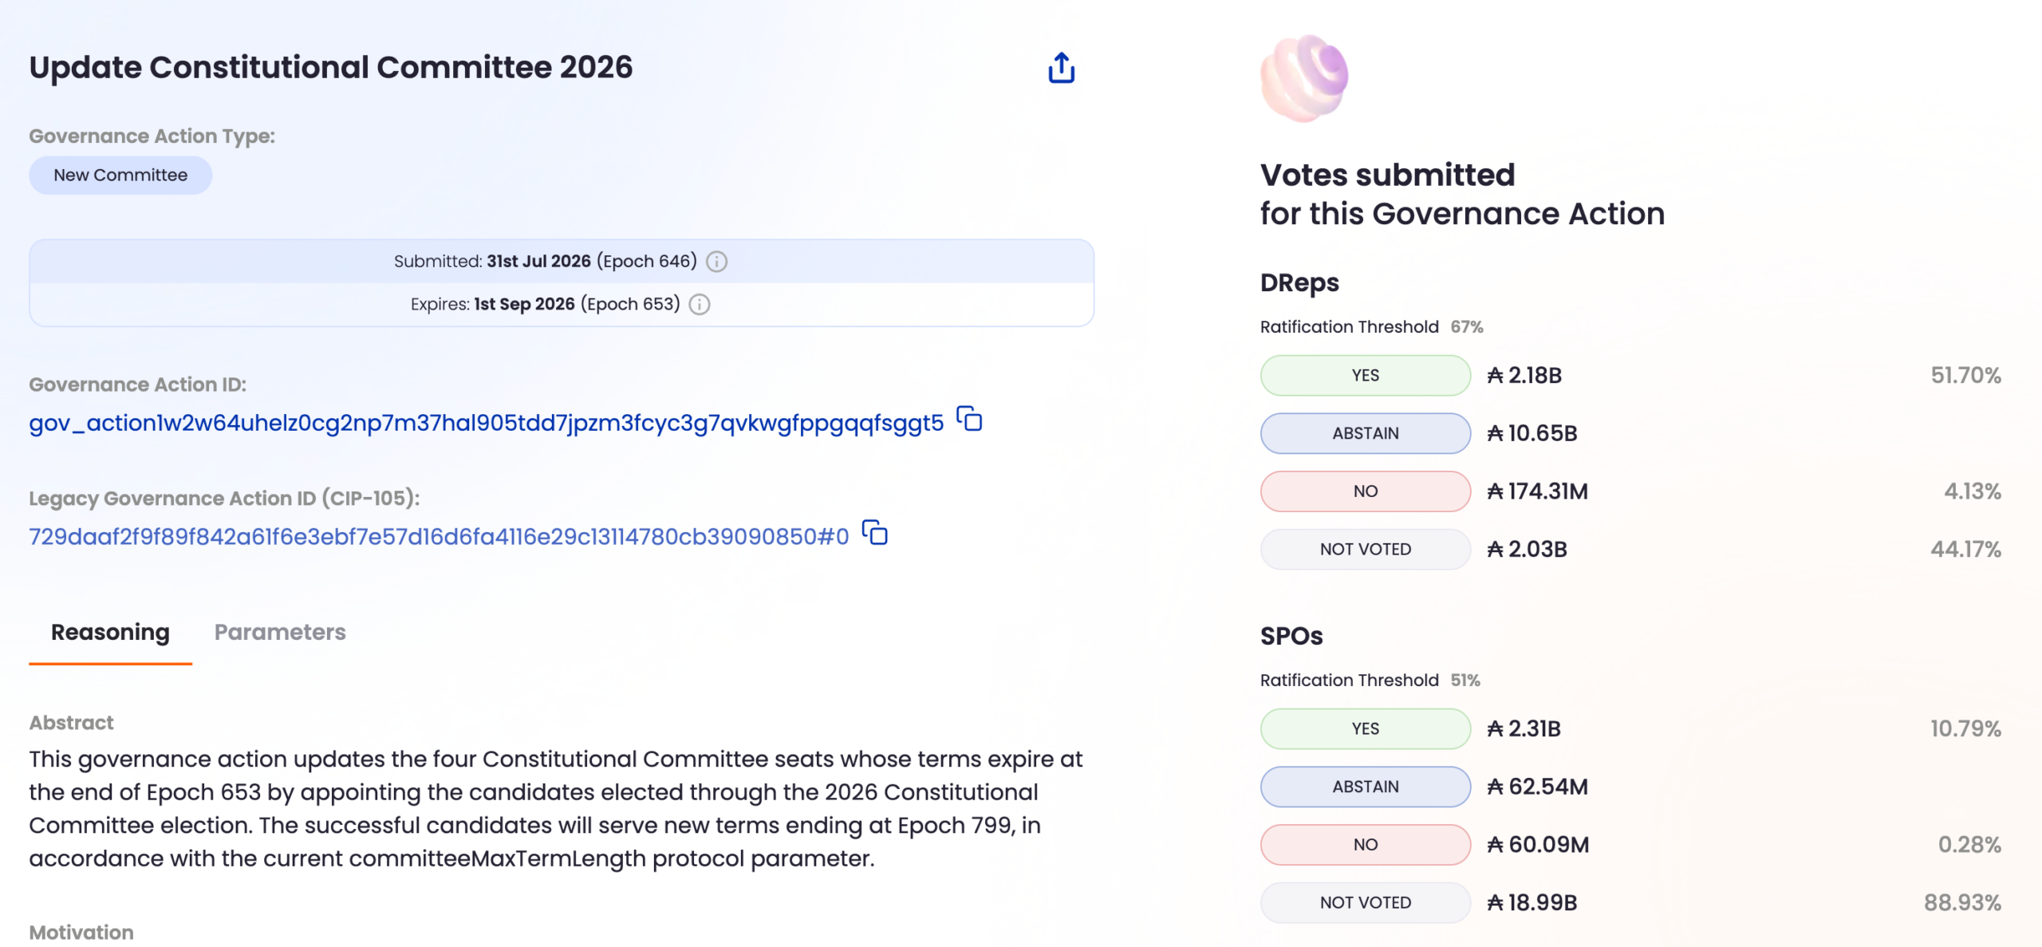Switch to the Parameters tab
Screen dimensions: 2042x947
coord(280,632)
